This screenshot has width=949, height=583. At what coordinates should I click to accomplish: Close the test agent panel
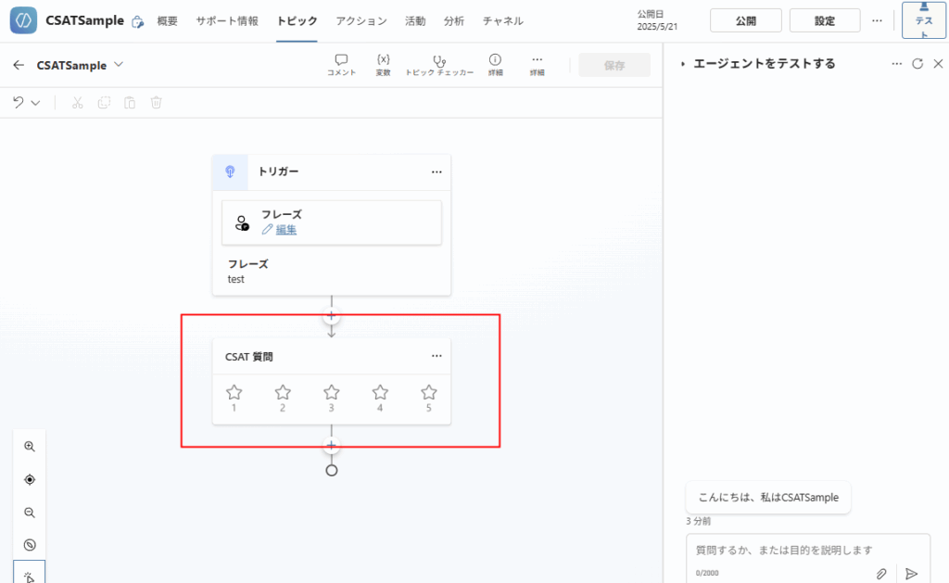(938, 64)
